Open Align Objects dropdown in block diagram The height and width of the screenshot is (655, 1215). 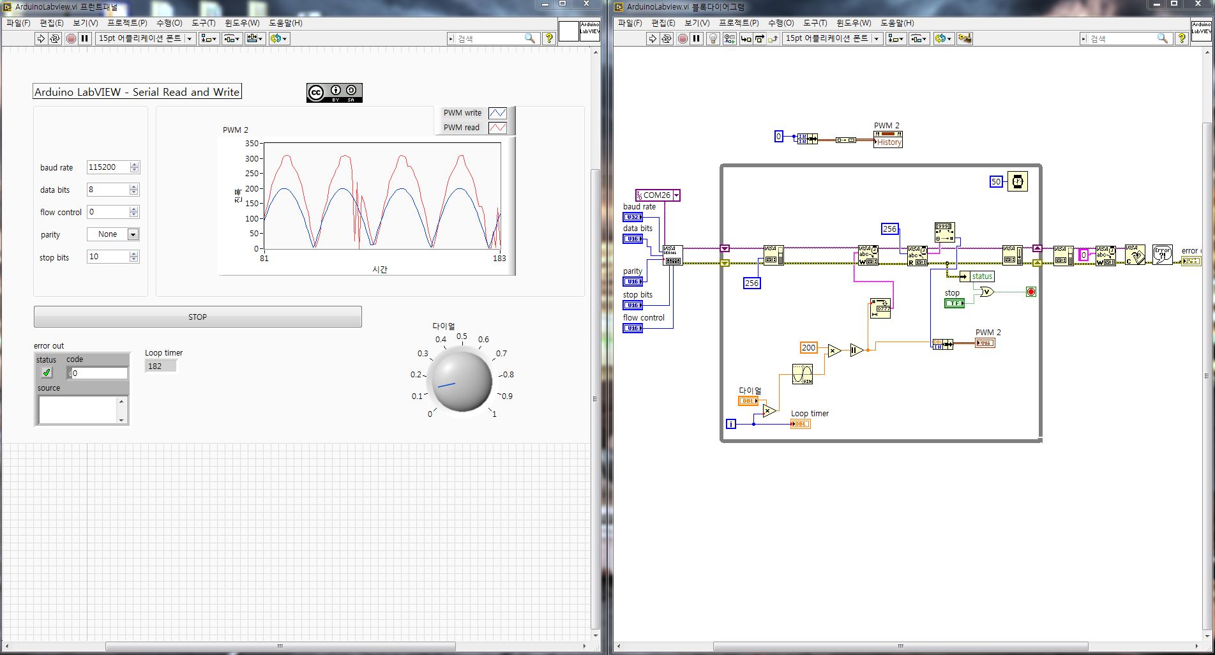[896, 38]
